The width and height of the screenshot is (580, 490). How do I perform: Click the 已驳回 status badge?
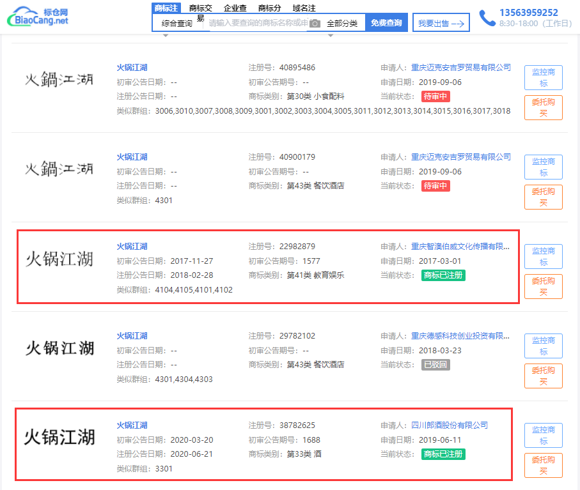point(435,365)
